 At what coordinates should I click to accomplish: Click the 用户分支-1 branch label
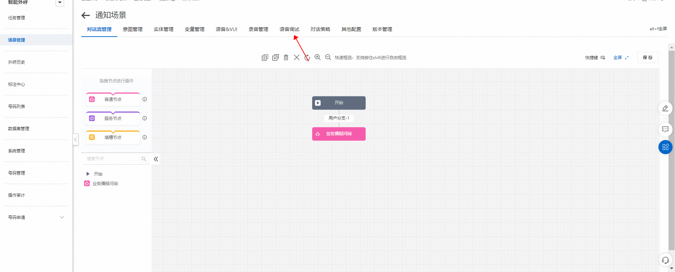[x=339, y=118]
